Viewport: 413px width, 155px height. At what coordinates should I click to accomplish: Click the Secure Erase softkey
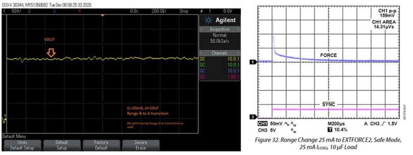[x=141, y=145]
